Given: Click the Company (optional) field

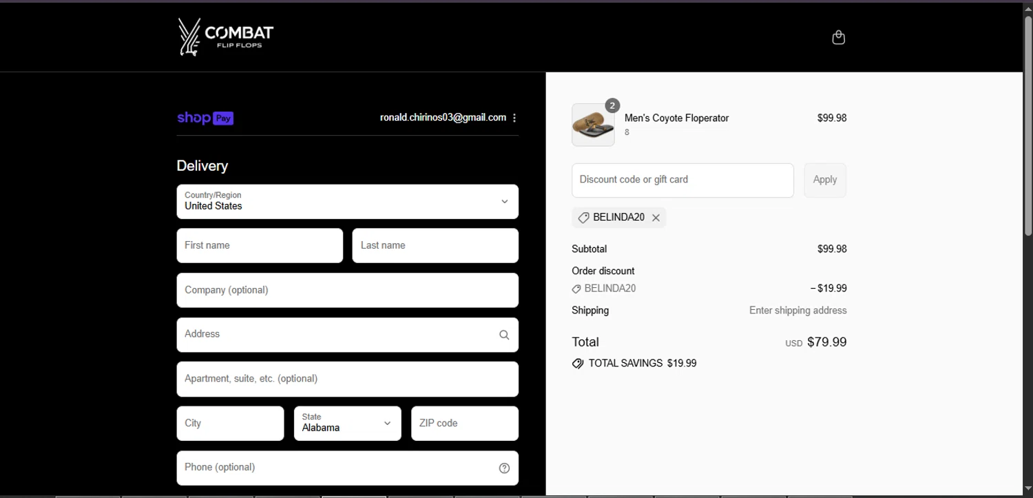Looking at the screenshot, I should [347, 290].
